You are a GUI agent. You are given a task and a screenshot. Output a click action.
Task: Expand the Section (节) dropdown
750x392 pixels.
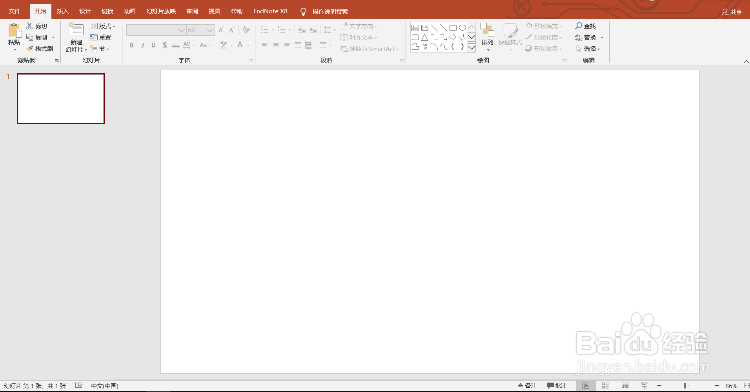(100, 49)
